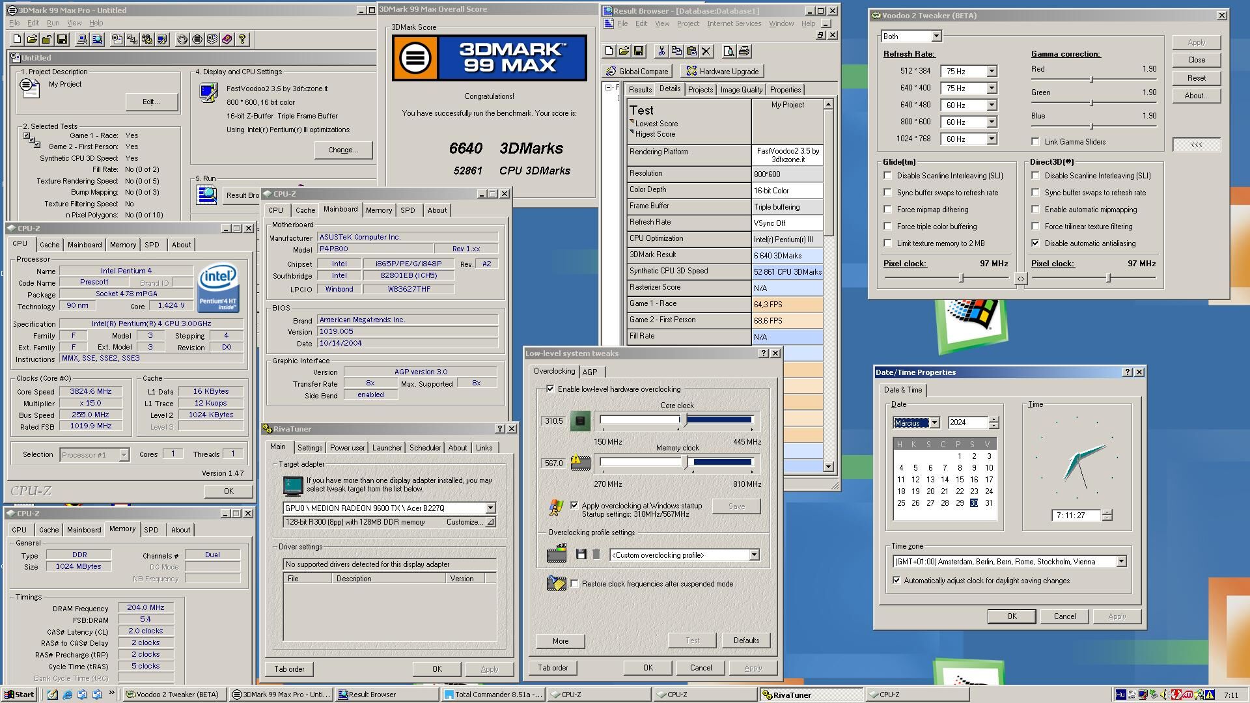Click save profile floppy icon in overclocking profile settings

pos(581,555)
